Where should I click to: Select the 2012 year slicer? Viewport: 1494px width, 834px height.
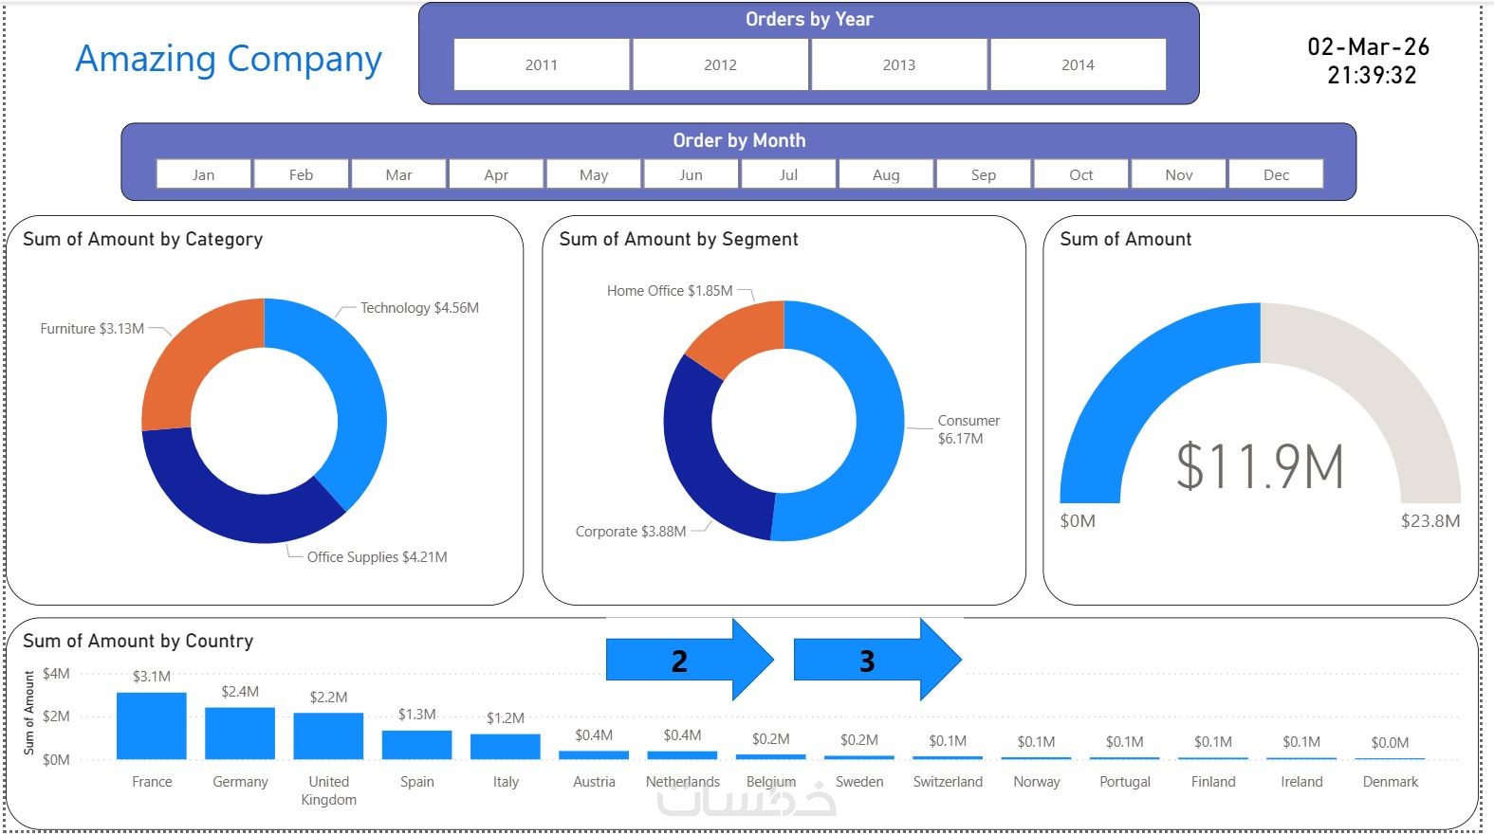coord(721,64)
